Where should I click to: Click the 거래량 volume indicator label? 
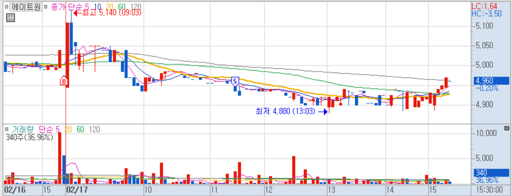click(x=22, y=130)
